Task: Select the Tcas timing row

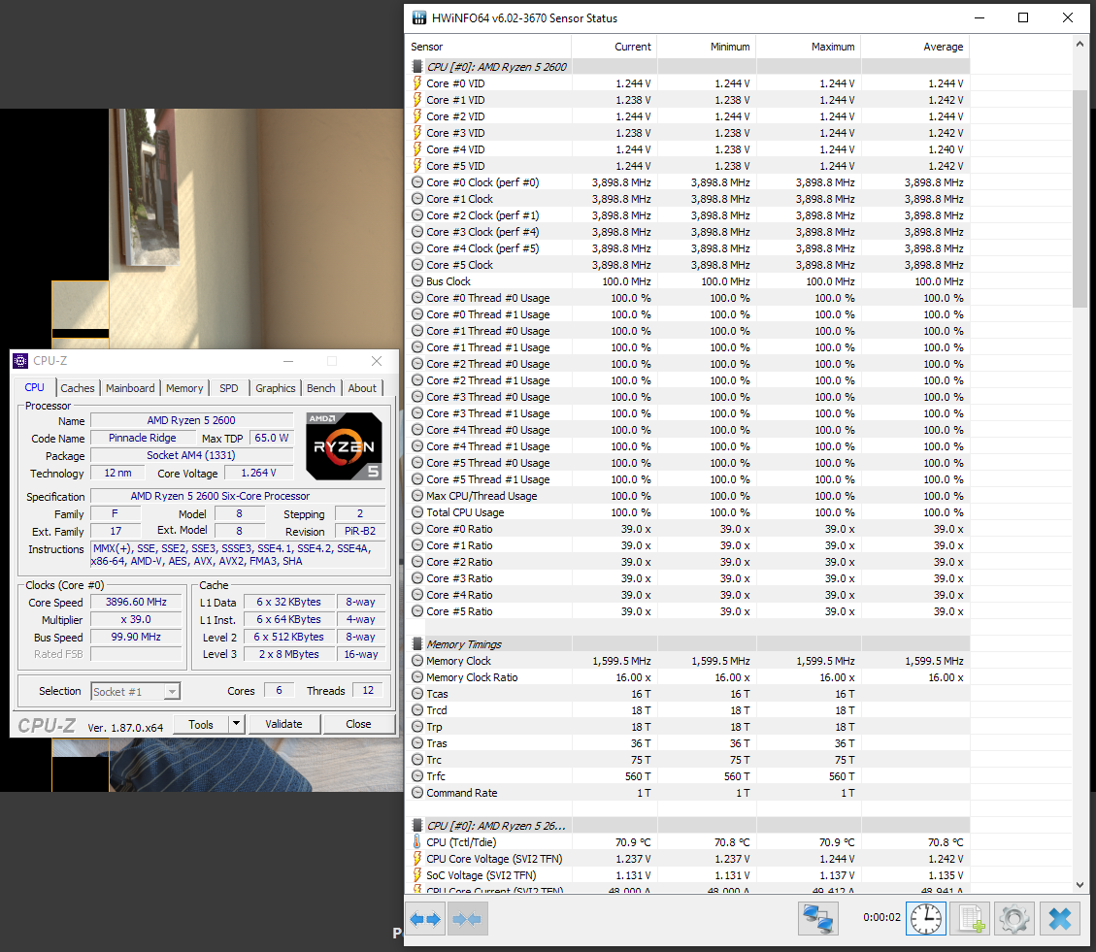Action: click(688, 694)
